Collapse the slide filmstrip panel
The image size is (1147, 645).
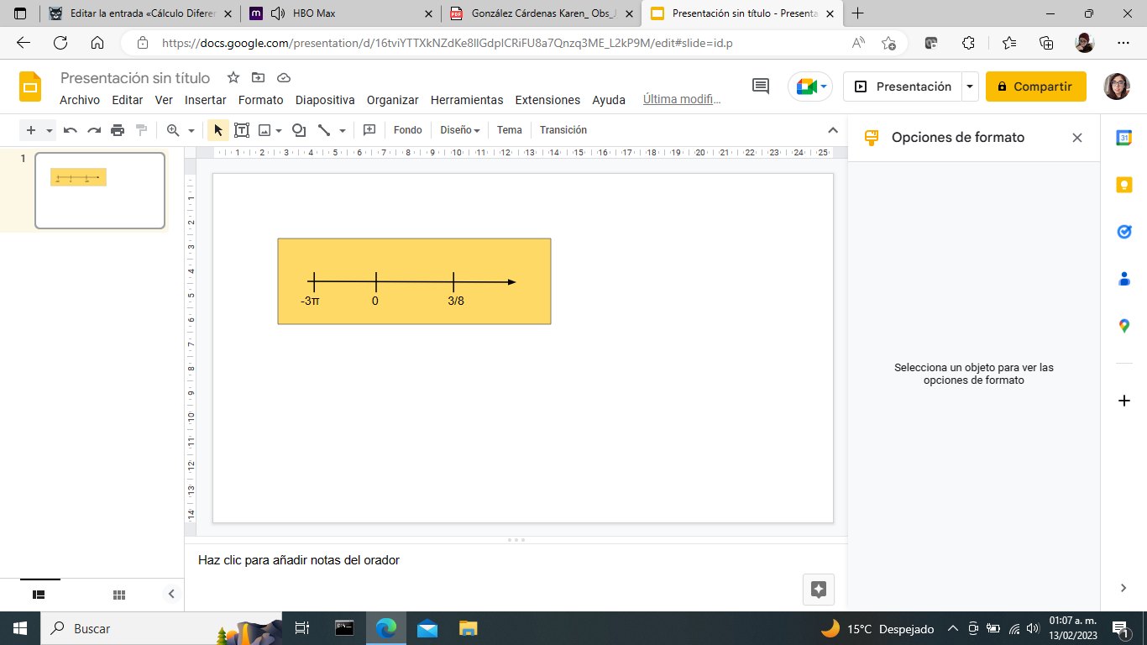pyautogui.click(x=171, y=595)
